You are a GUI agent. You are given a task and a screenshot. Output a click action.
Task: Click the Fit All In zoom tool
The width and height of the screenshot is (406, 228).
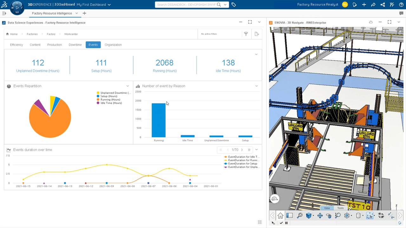click(x=300, y=216)
